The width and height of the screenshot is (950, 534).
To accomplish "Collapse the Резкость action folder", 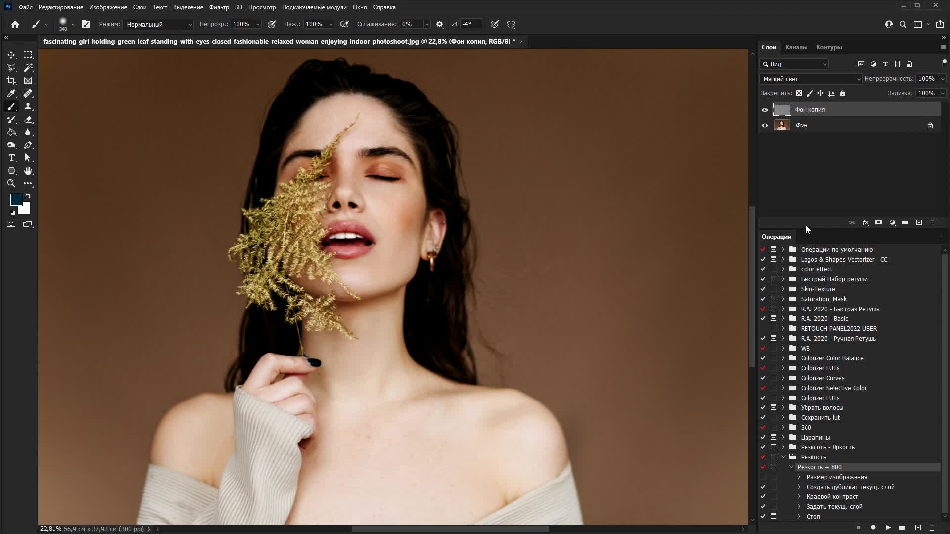I will [x=783, y=457].
